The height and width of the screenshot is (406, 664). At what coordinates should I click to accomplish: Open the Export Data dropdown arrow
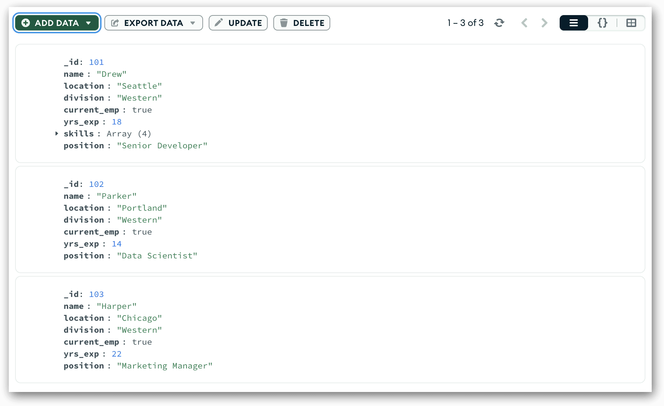(x=193, y=23)
